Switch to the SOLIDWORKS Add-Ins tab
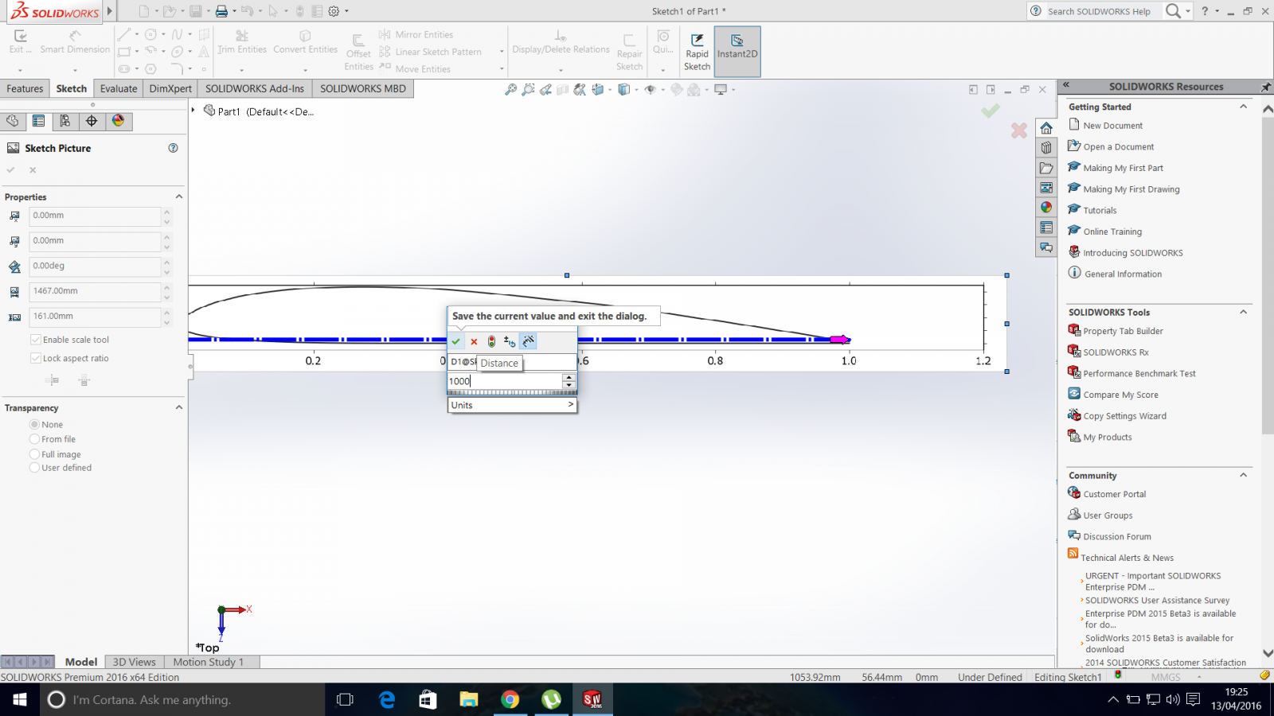The height and width of the screenshot is (716, 1274). [255, 88]
